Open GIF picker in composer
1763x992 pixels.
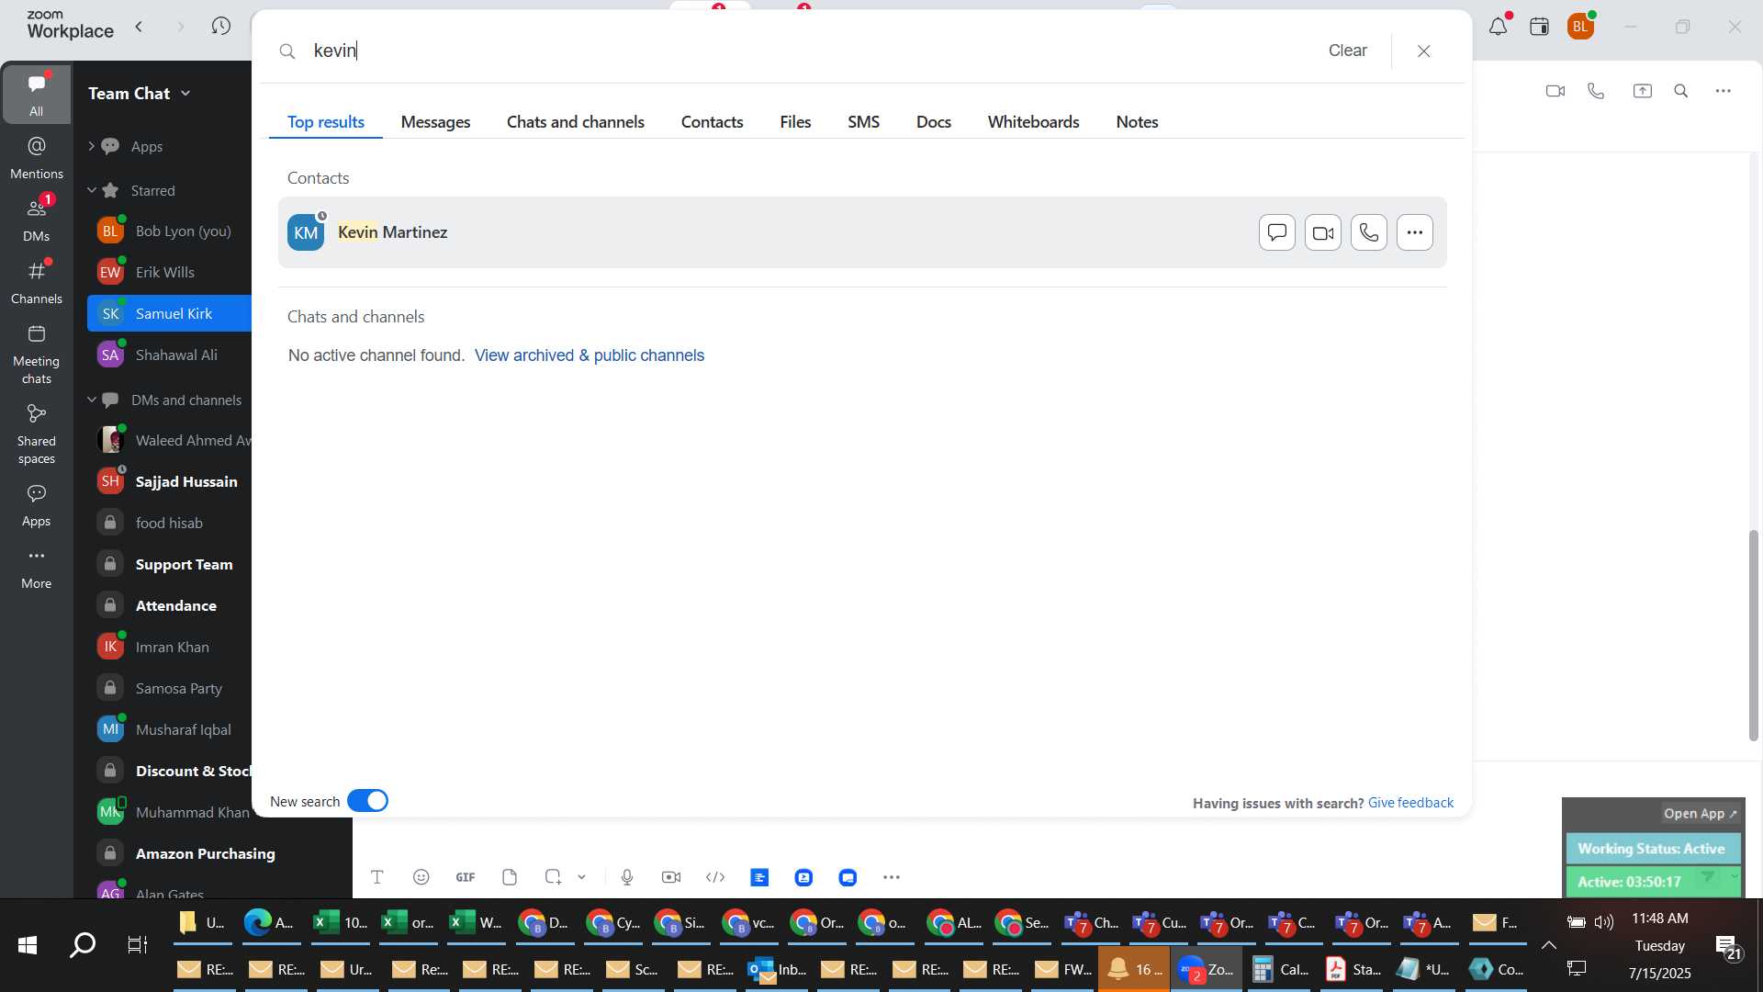click(x=466, y=877)
